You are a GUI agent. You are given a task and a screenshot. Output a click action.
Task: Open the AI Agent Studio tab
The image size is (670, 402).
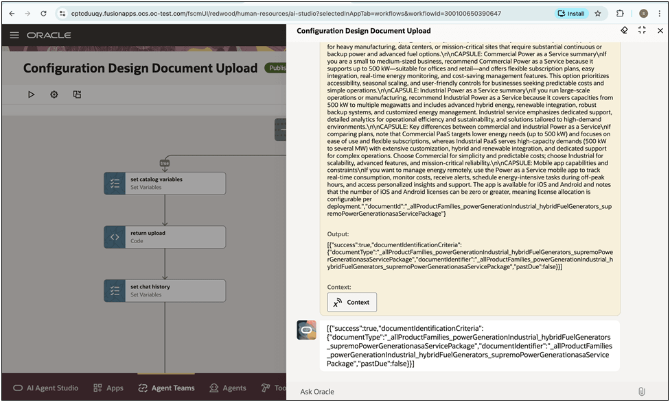click(x=46, y=388)
